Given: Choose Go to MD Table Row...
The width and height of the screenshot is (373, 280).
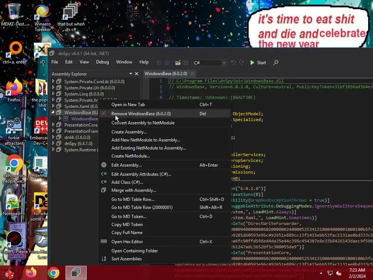Looking at the screenshot, I should click(165, 199).
